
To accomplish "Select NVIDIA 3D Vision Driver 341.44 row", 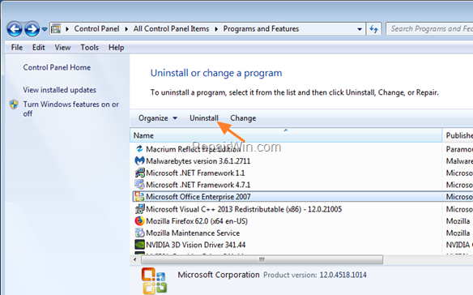I will tap(303, 245).
